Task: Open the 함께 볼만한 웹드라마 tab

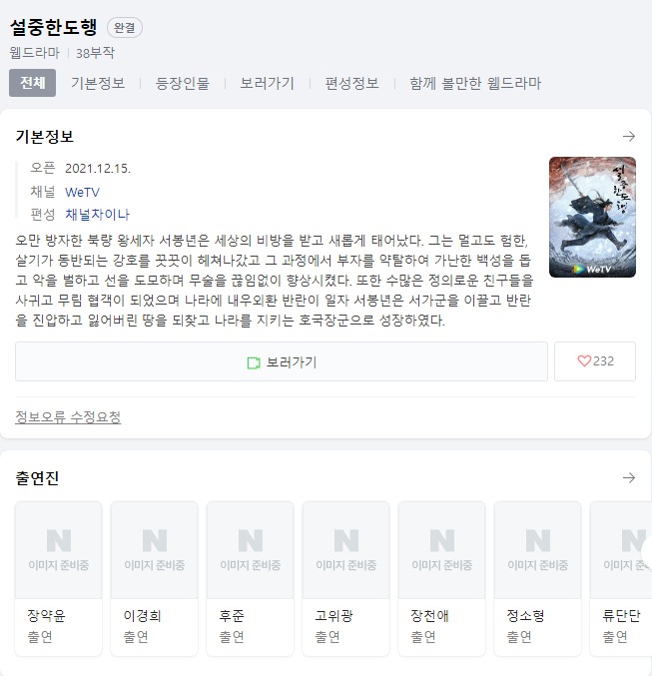Action: [475, 83]
